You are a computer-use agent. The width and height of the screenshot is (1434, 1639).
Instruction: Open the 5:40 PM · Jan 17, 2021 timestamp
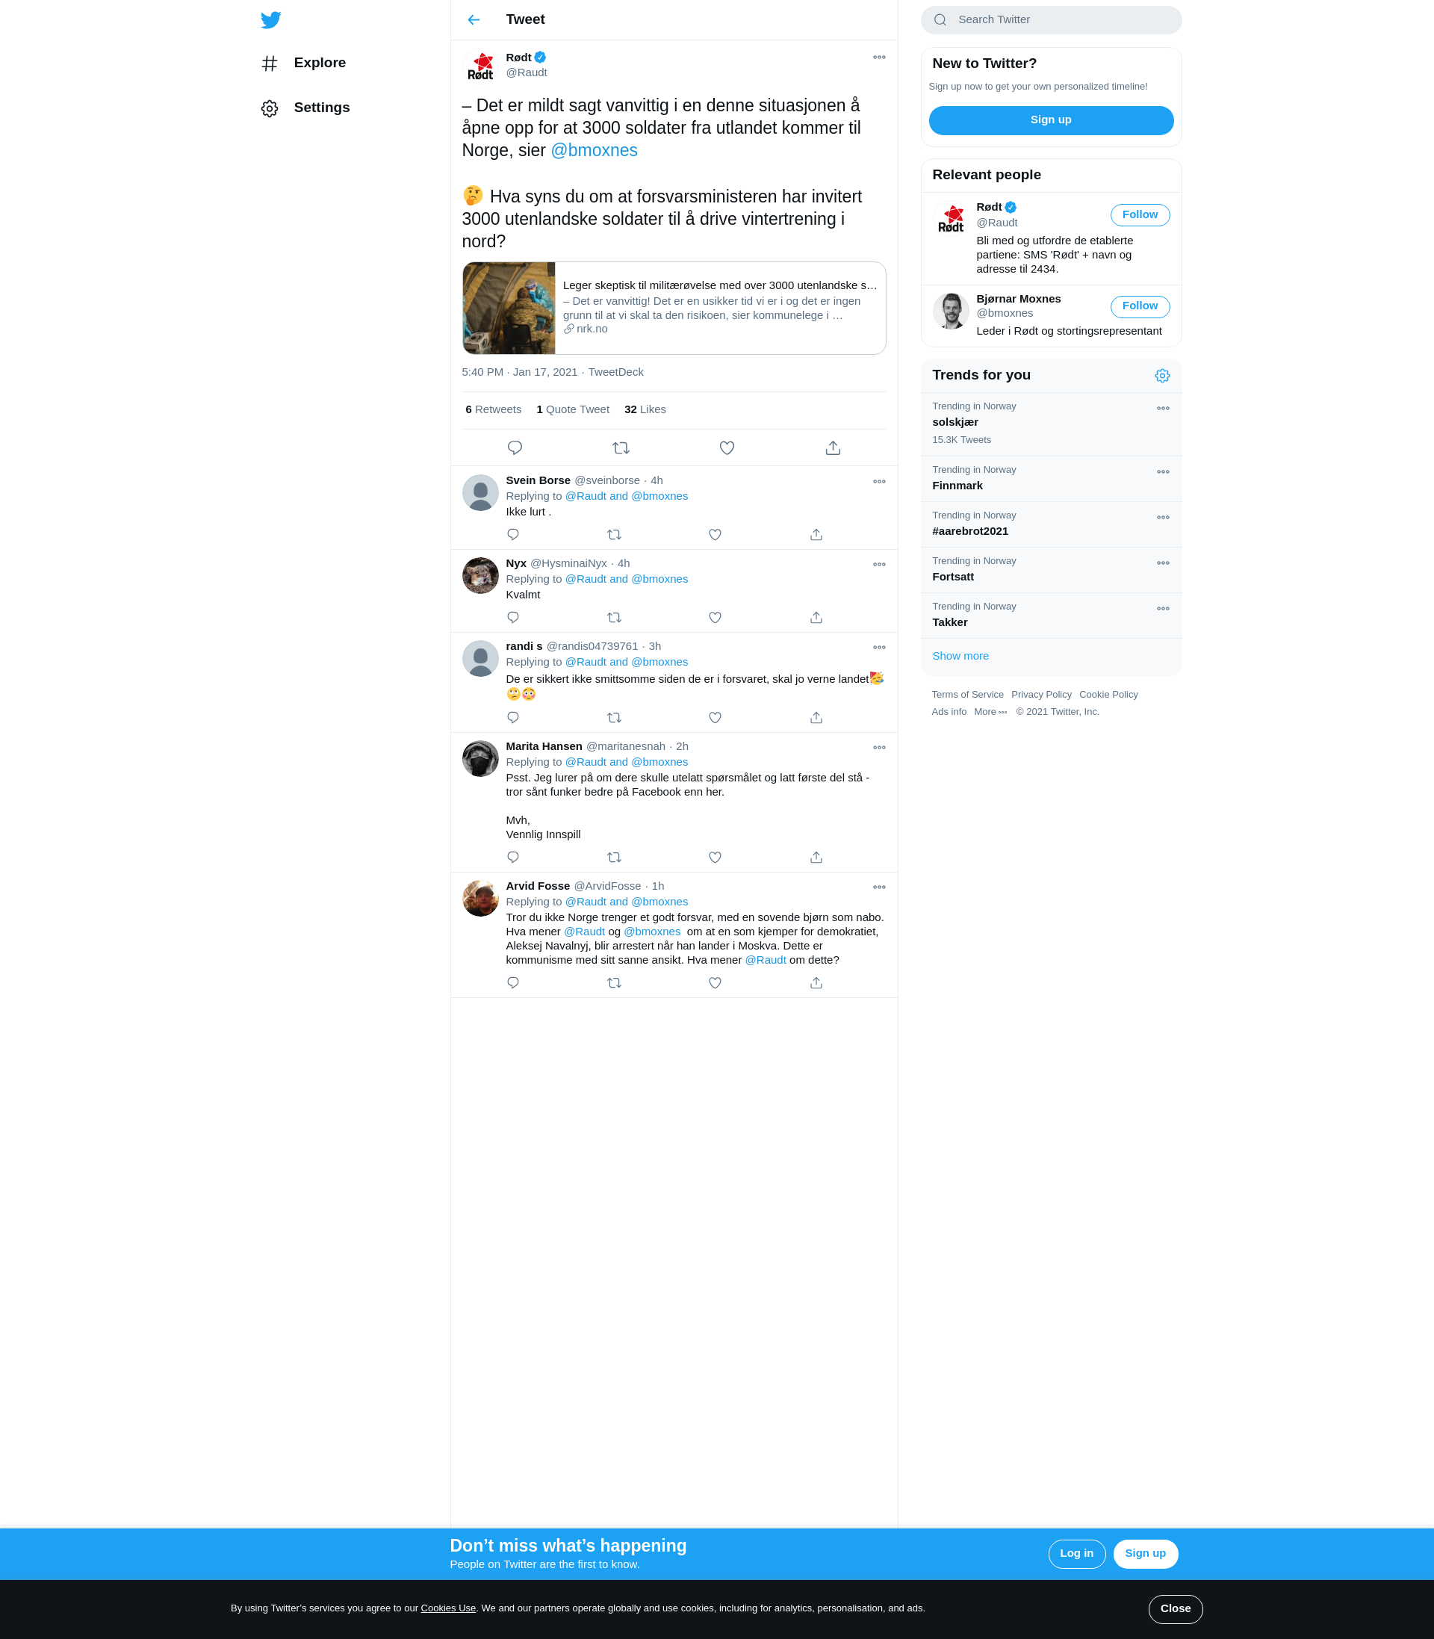519,373
